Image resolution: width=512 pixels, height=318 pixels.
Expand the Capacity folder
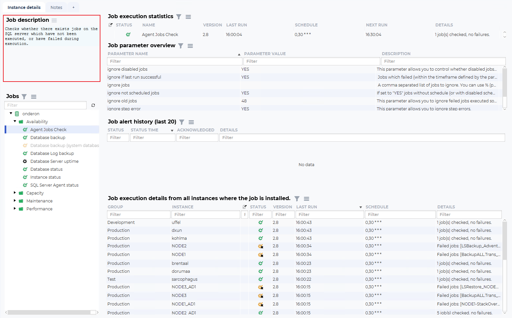click(x=15, y=193)
